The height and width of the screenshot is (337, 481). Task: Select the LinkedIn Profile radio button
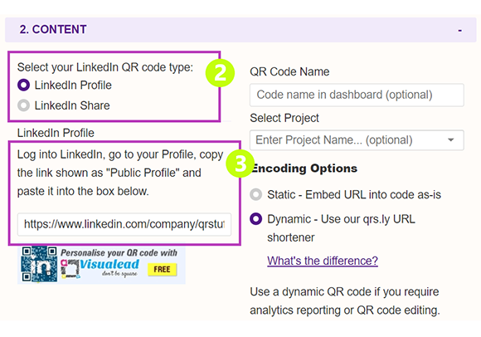click(x=23, y=85)
